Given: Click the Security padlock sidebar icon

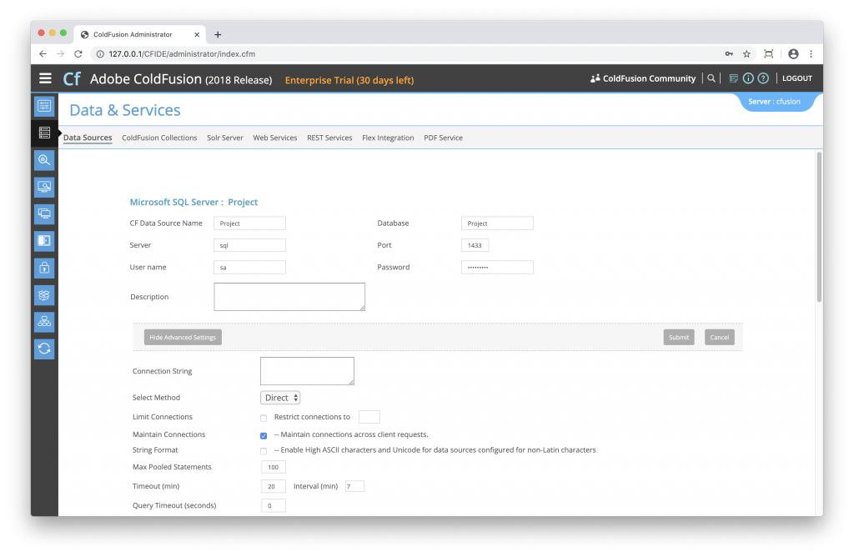Looking at the screenshot, I should coord(44,268).
